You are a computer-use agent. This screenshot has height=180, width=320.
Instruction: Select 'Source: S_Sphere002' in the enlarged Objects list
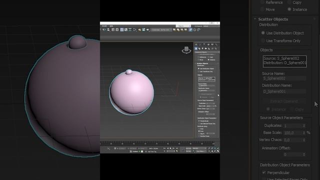pyautogui.click(x=281, y=58)
